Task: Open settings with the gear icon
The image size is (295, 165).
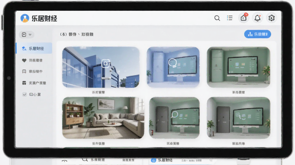Action: (x=271, y=18)
